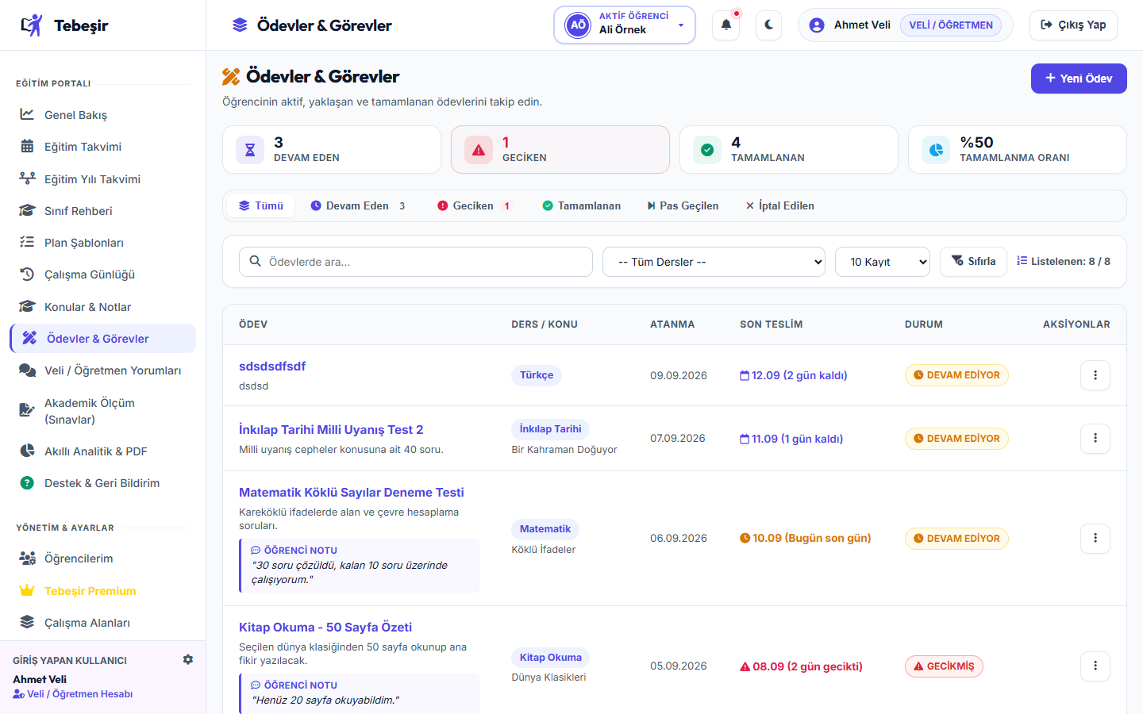The image size is (1143, 714).
Task: Open Akıllı Analitik & PDF page
Action: pyautogui.click(x=103, y=451)
